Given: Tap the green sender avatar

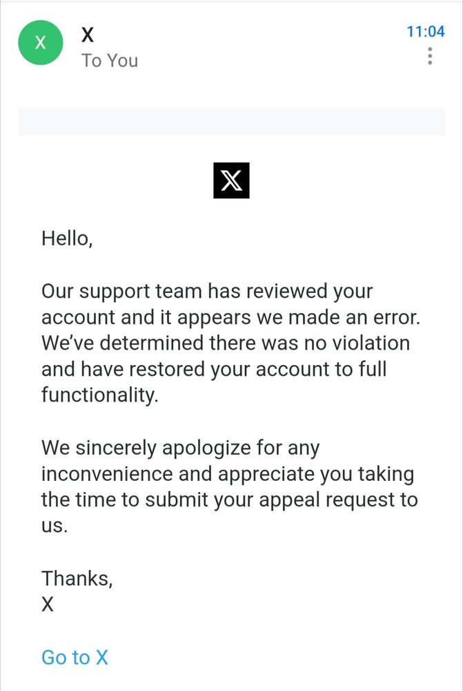Looking at the screenshot, I should [x=41, y=42].
